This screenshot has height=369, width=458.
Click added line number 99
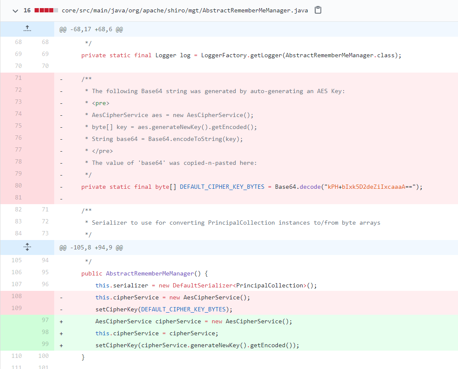[45, 344]
